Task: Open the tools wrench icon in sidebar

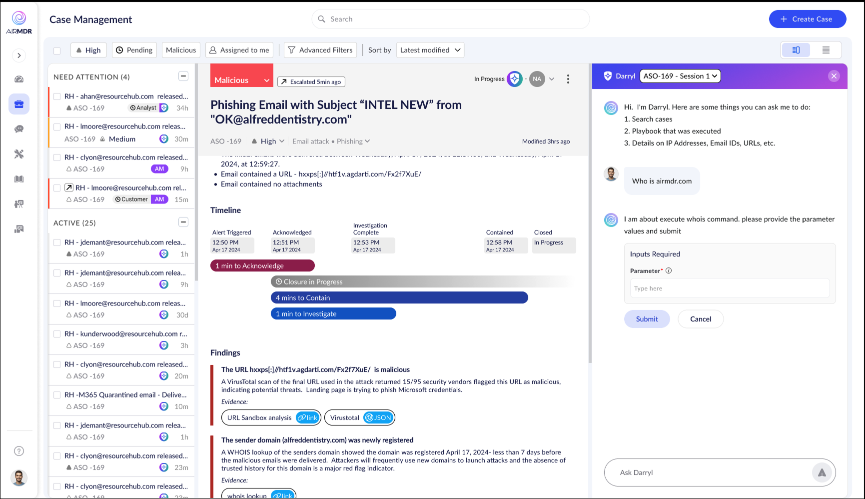Action: pyautogui.click(x=19, y=154)
